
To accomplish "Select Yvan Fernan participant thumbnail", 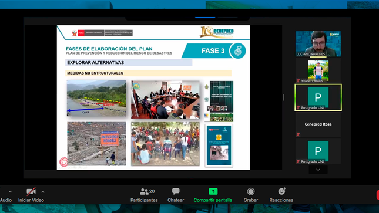I will point(318,71).
